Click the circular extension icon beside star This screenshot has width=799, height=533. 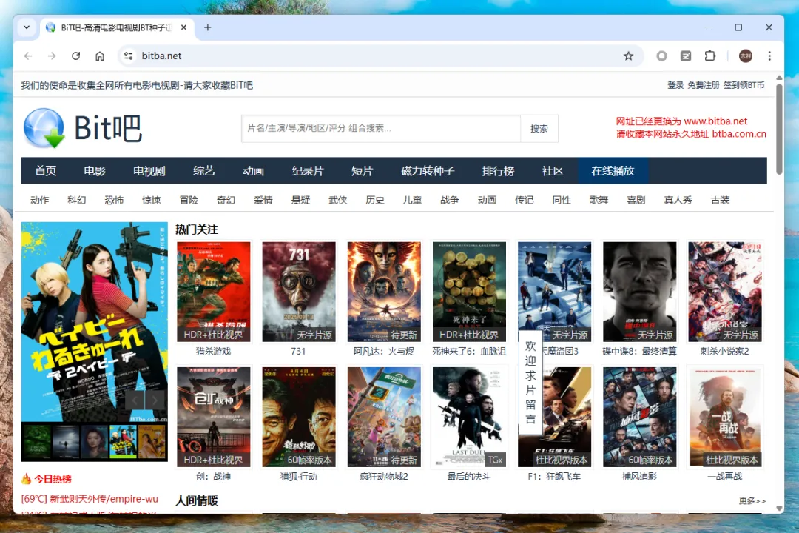pyautogui.click(x=661, y=56)
